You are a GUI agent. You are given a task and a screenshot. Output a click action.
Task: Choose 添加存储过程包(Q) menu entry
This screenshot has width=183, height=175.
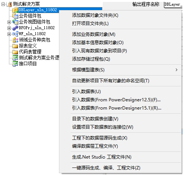126,59
